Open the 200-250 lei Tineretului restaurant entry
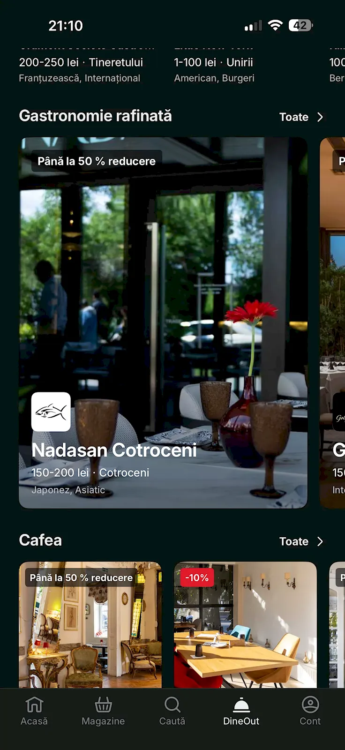Screen dimensions: 345x750 [x=81, y=69]
